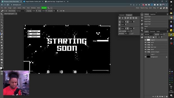Hide the social folder layer
Viewport: 174px width, 98px height.
[145, 42]
